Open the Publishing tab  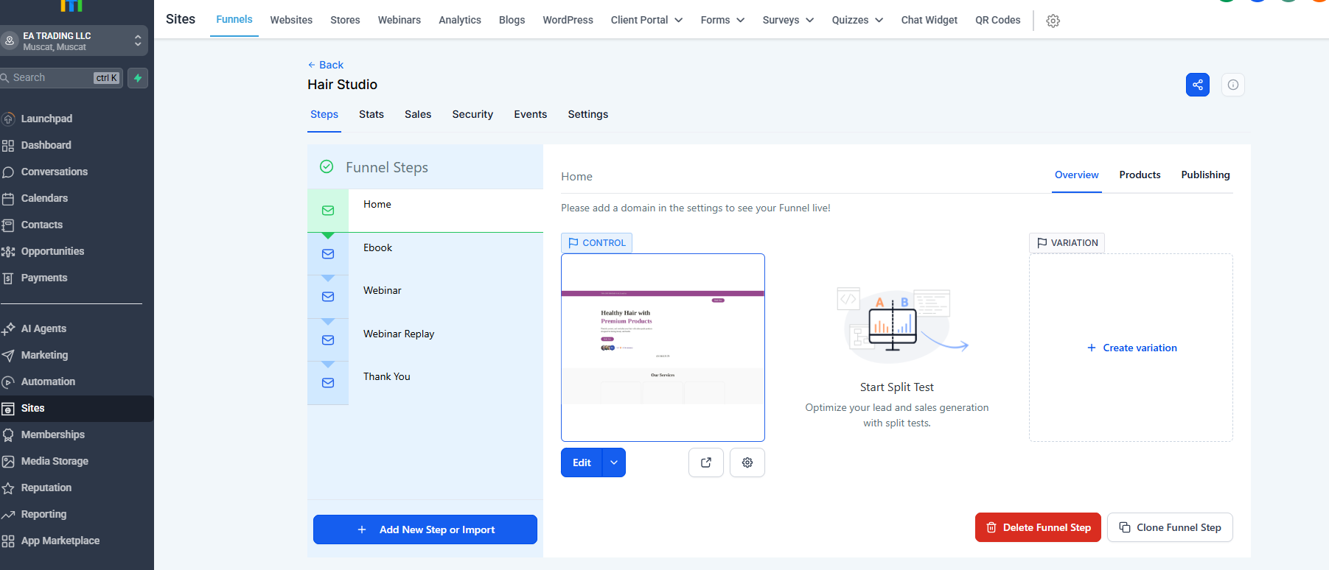tap(1206, 175)
